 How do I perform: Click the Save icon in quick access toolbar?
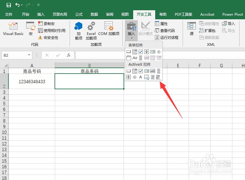[9, 5]
